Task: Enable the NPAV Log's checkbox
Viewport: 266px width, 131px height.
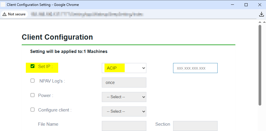Action: tap(33, 81)
